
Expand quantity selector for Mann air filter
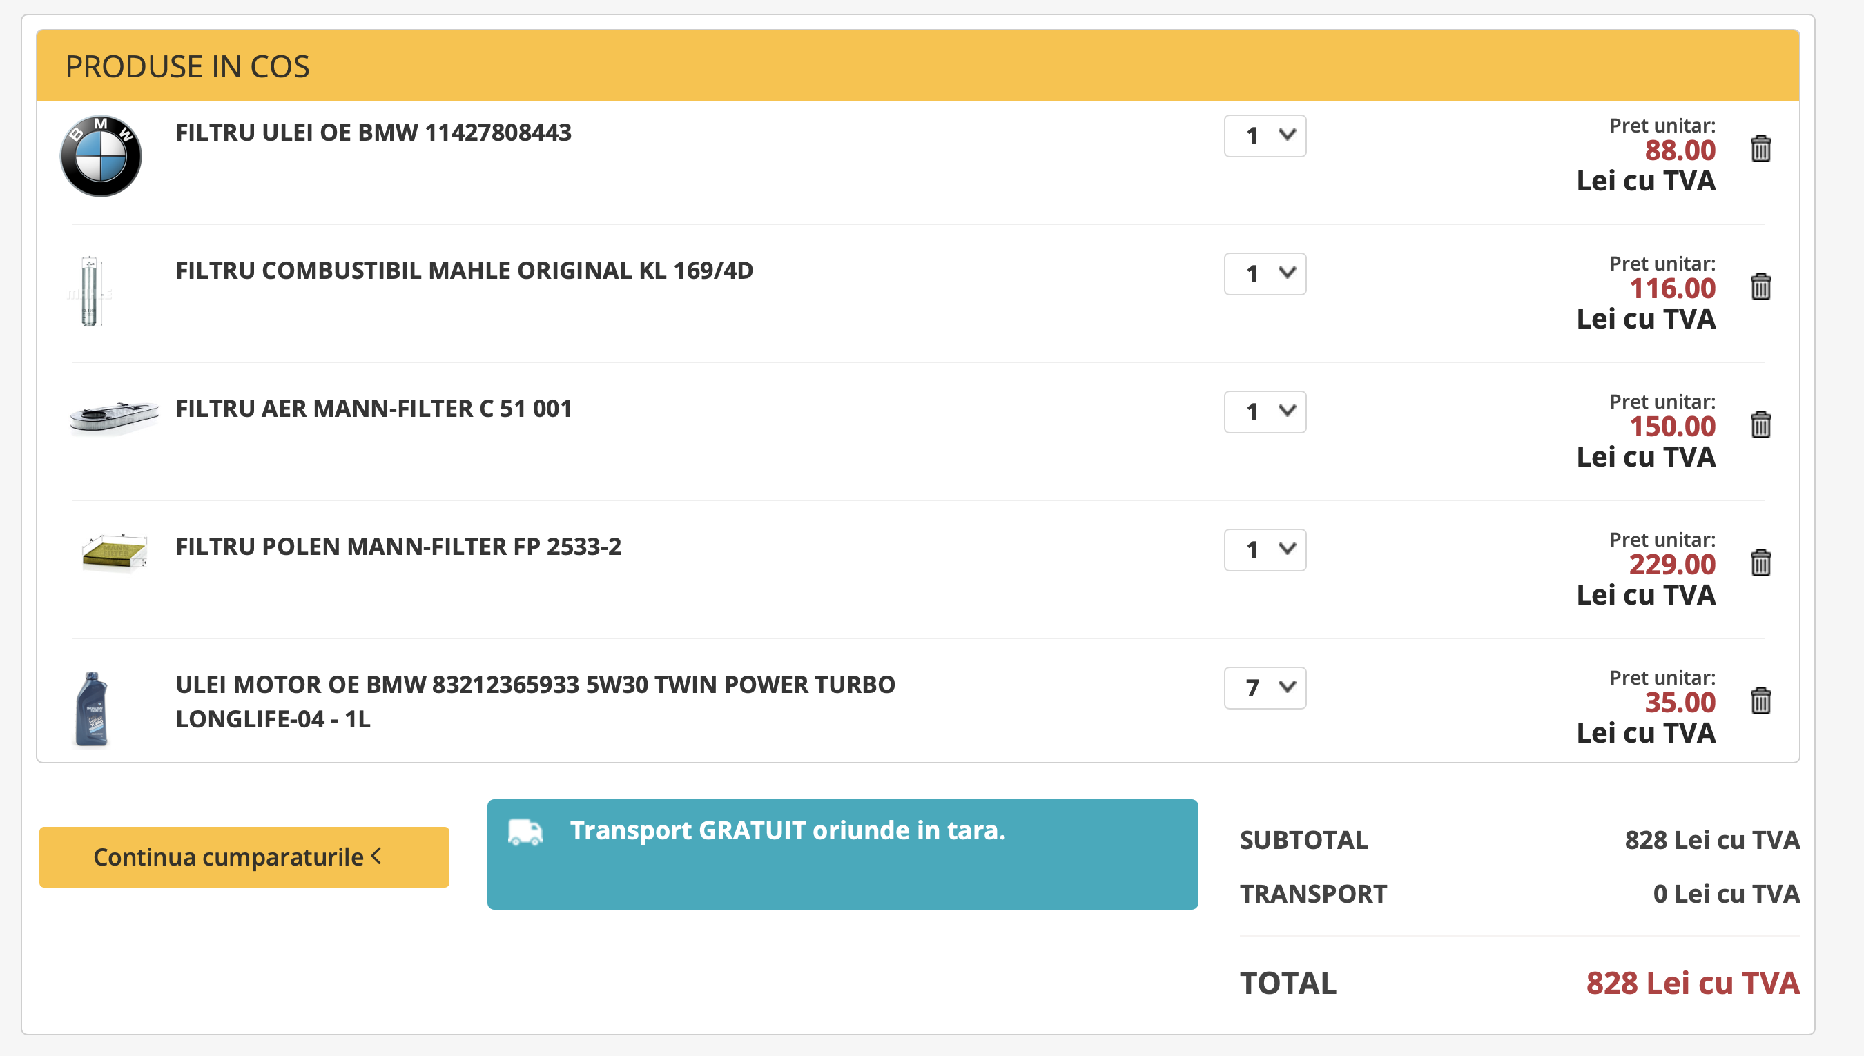(1265, 412)
